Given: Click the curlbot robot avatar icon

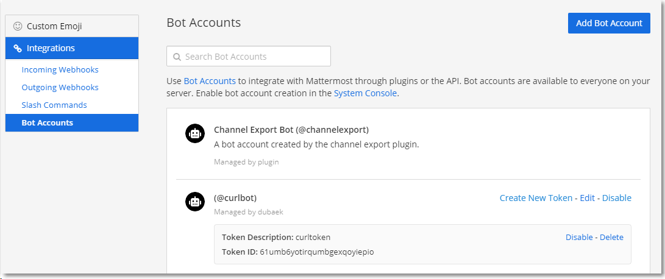Looking at the screenshot, I should [194, 202].
